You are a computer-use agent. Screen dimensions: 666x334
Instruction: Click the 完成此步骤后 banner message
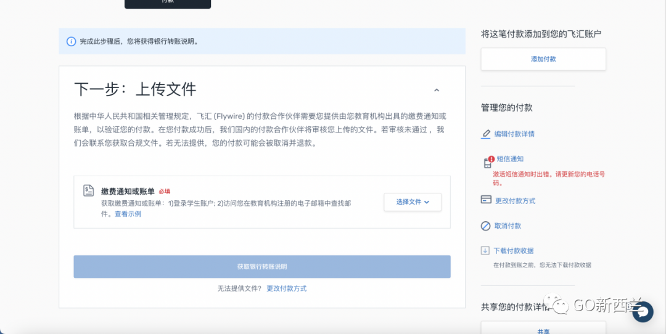coord(139,41)
